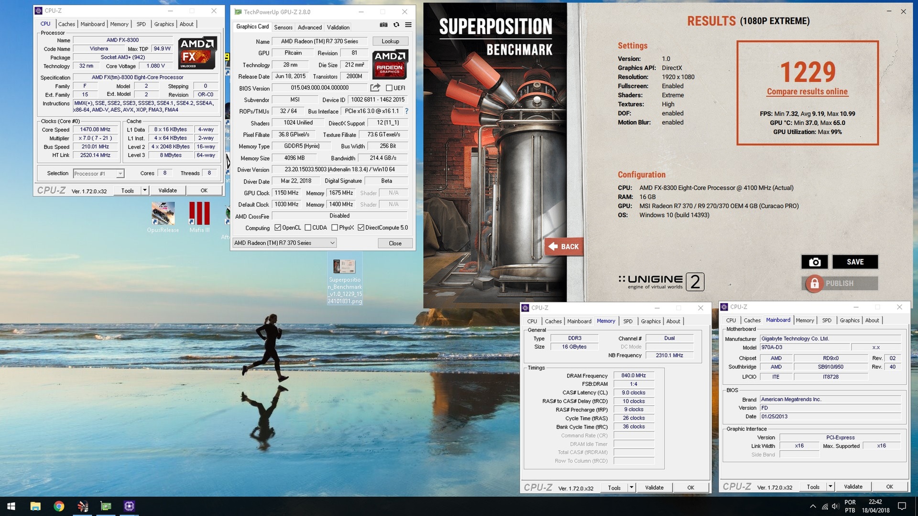Click the GPU-Z taskbar icon
The width and height of the screenshot is (918, 516).
tap(106, 506)
